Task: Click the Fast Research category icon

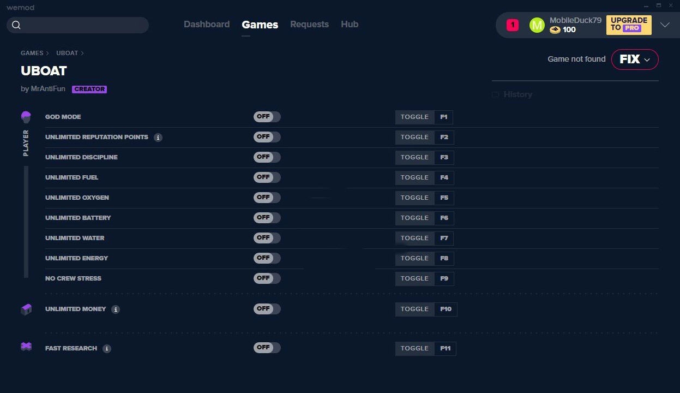Action: (x=26, y=348)
